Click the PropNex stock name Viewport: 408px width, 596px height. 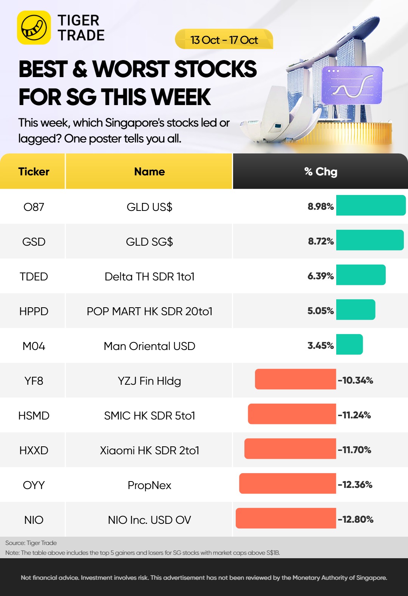(149, 485)
